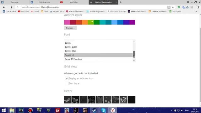
Task: Switch to the YouTube tab
Action: click(x=74, y=2)
